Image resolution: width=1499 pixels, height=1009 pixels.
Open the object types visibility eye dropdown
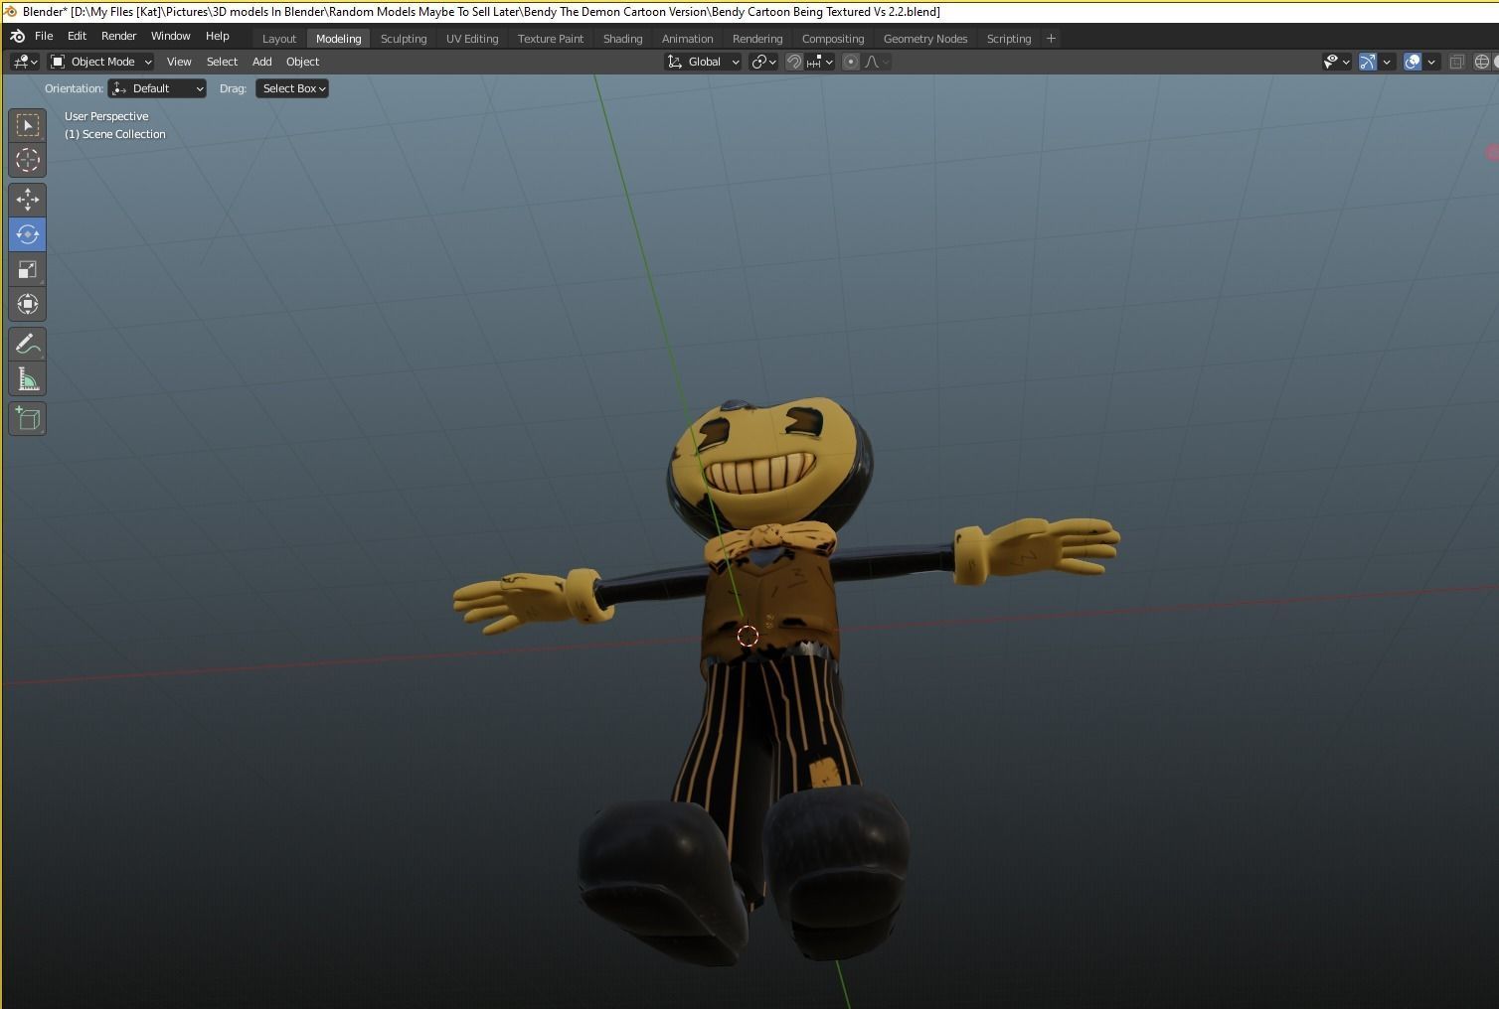[x=1337, y=62]
